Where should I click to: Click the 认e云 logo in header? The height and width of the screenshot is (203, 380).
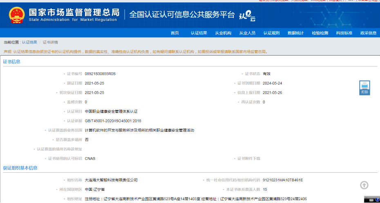point(248,16)
